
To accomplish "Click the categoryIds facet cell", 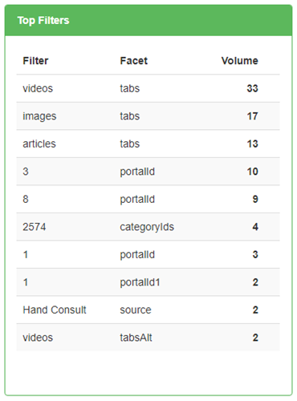I will point(147,227).
